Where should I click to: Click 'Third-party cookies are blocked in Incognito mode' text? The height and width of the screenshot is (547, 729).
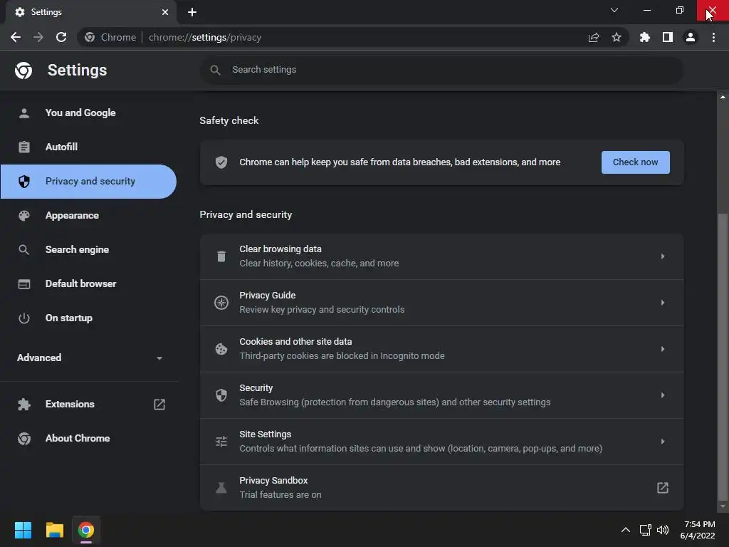342,356
